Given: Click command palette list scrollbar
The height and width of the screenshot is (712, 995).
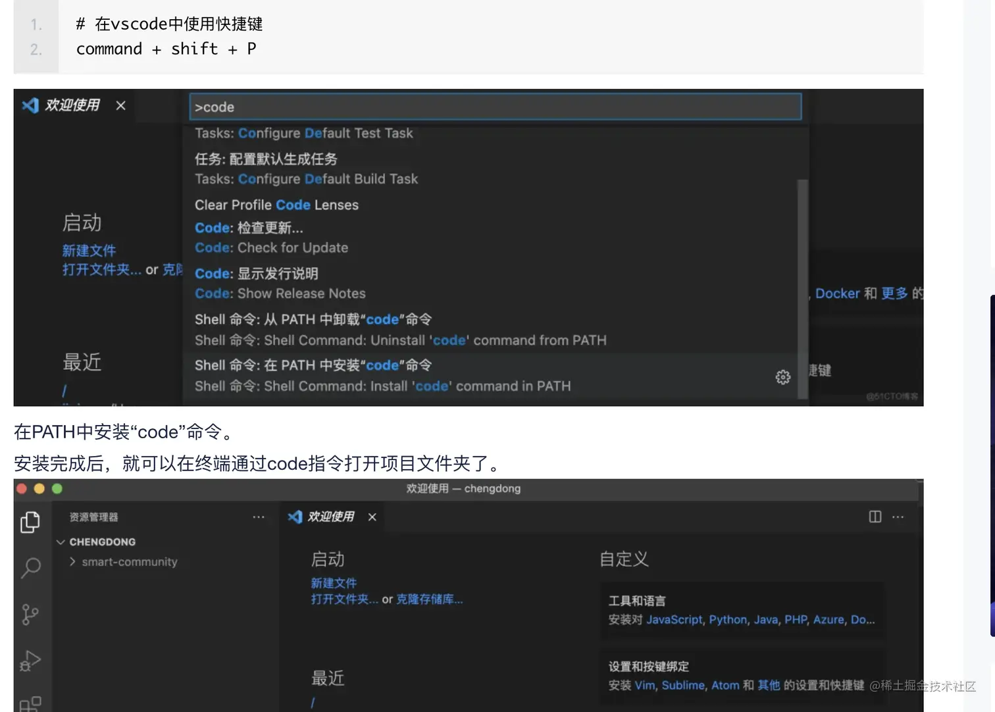Looking at the screenshot, I should (x=802, y=288).
